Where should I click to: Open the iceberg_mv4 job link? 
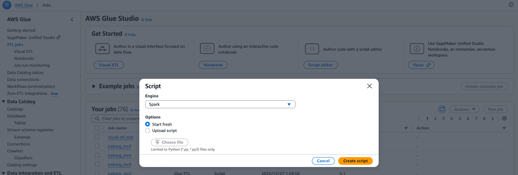(120, 155)
